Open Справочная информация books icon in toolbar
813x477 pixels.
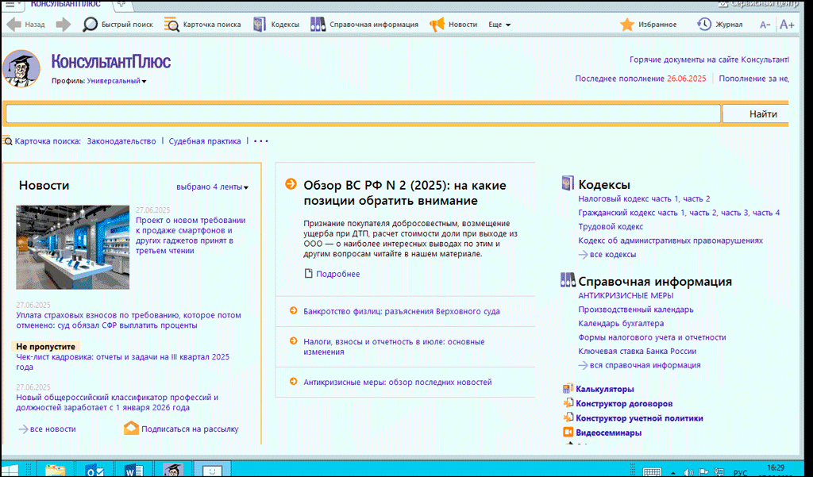318,25
